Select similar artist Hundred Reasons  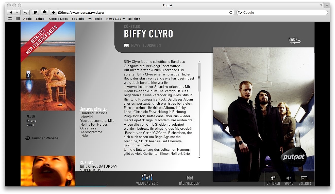[94, 113]
